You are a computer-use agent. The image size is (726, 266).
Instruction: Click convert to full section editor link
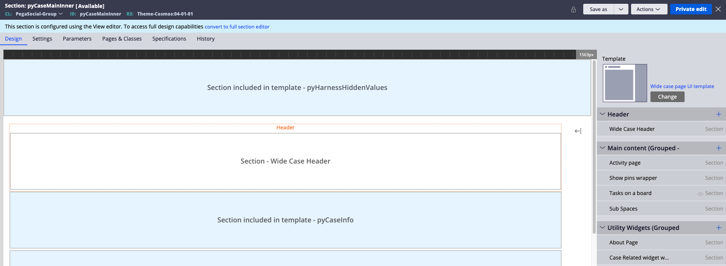coord(237,27)
